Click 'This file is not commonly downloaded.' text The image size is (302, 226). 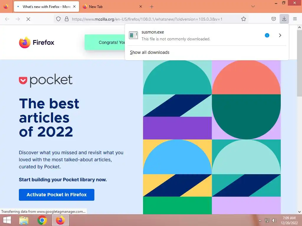(176, 39)
